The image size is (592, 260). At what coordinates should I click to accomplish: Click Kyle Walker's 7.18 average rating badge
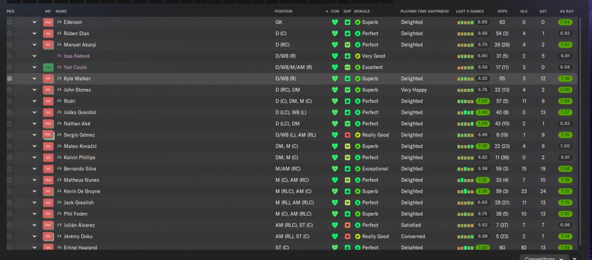pos(565,79)
